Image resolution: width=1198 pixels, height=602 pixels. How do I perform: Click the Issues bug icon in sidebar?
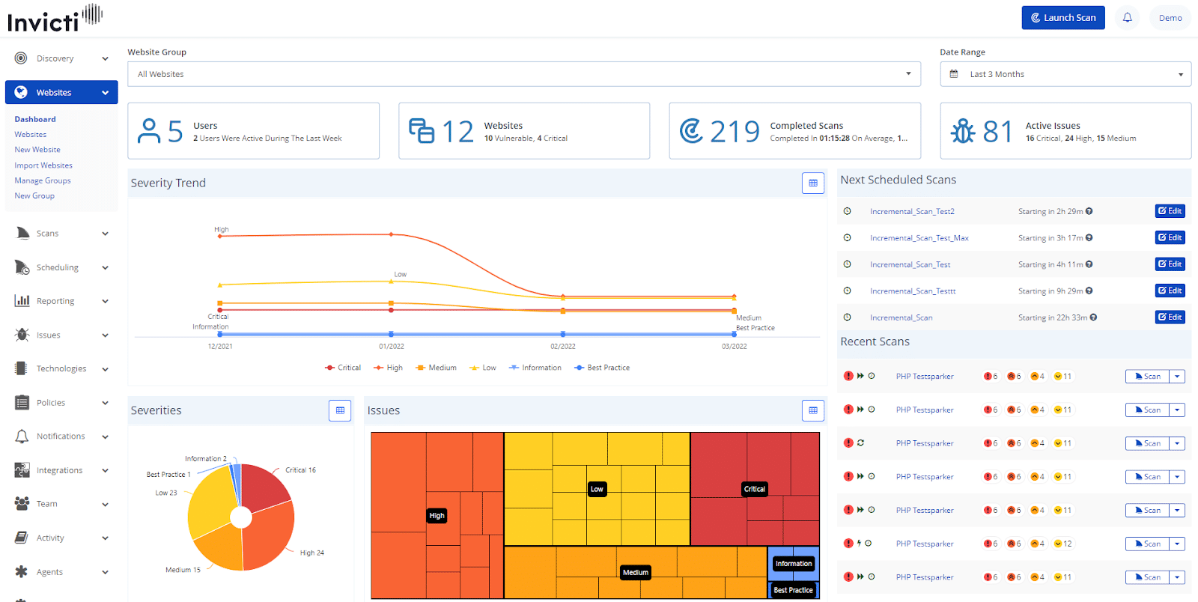tap(22, 335)
